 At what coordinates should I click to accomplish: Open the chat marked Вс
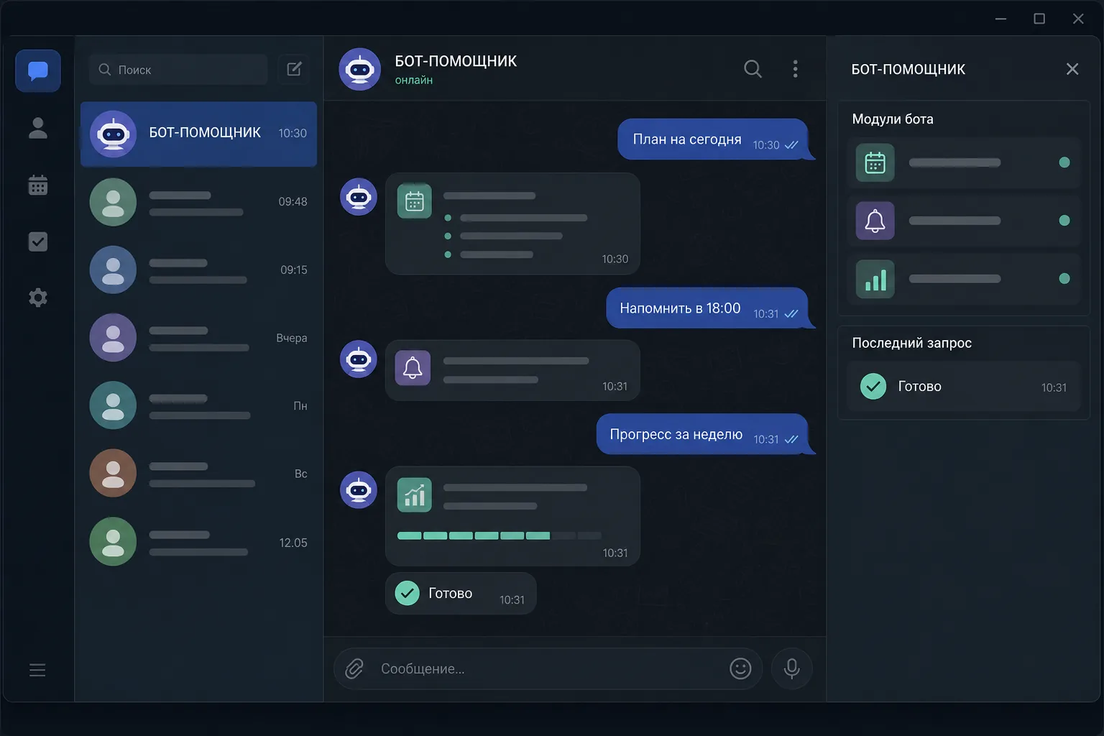[198, 474]
